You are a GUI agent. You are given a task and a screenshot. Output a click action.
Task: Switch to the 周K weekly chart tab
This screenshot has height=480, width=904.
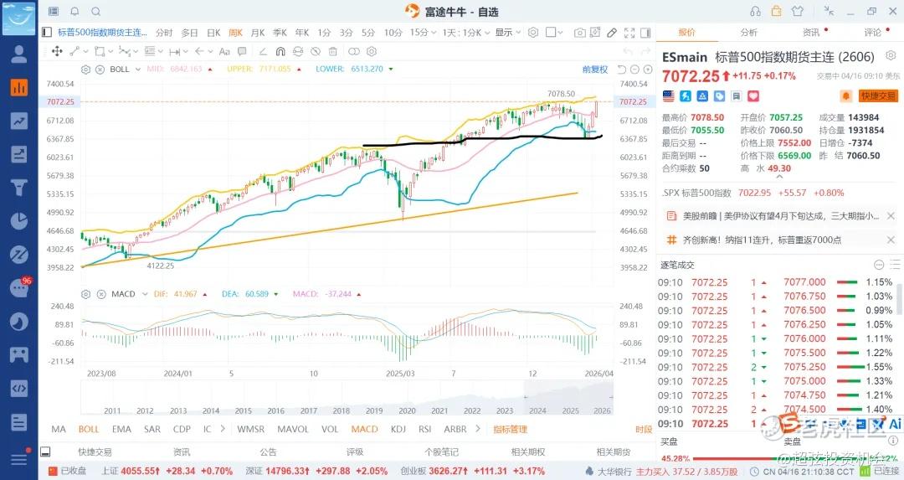coord(235,33)
